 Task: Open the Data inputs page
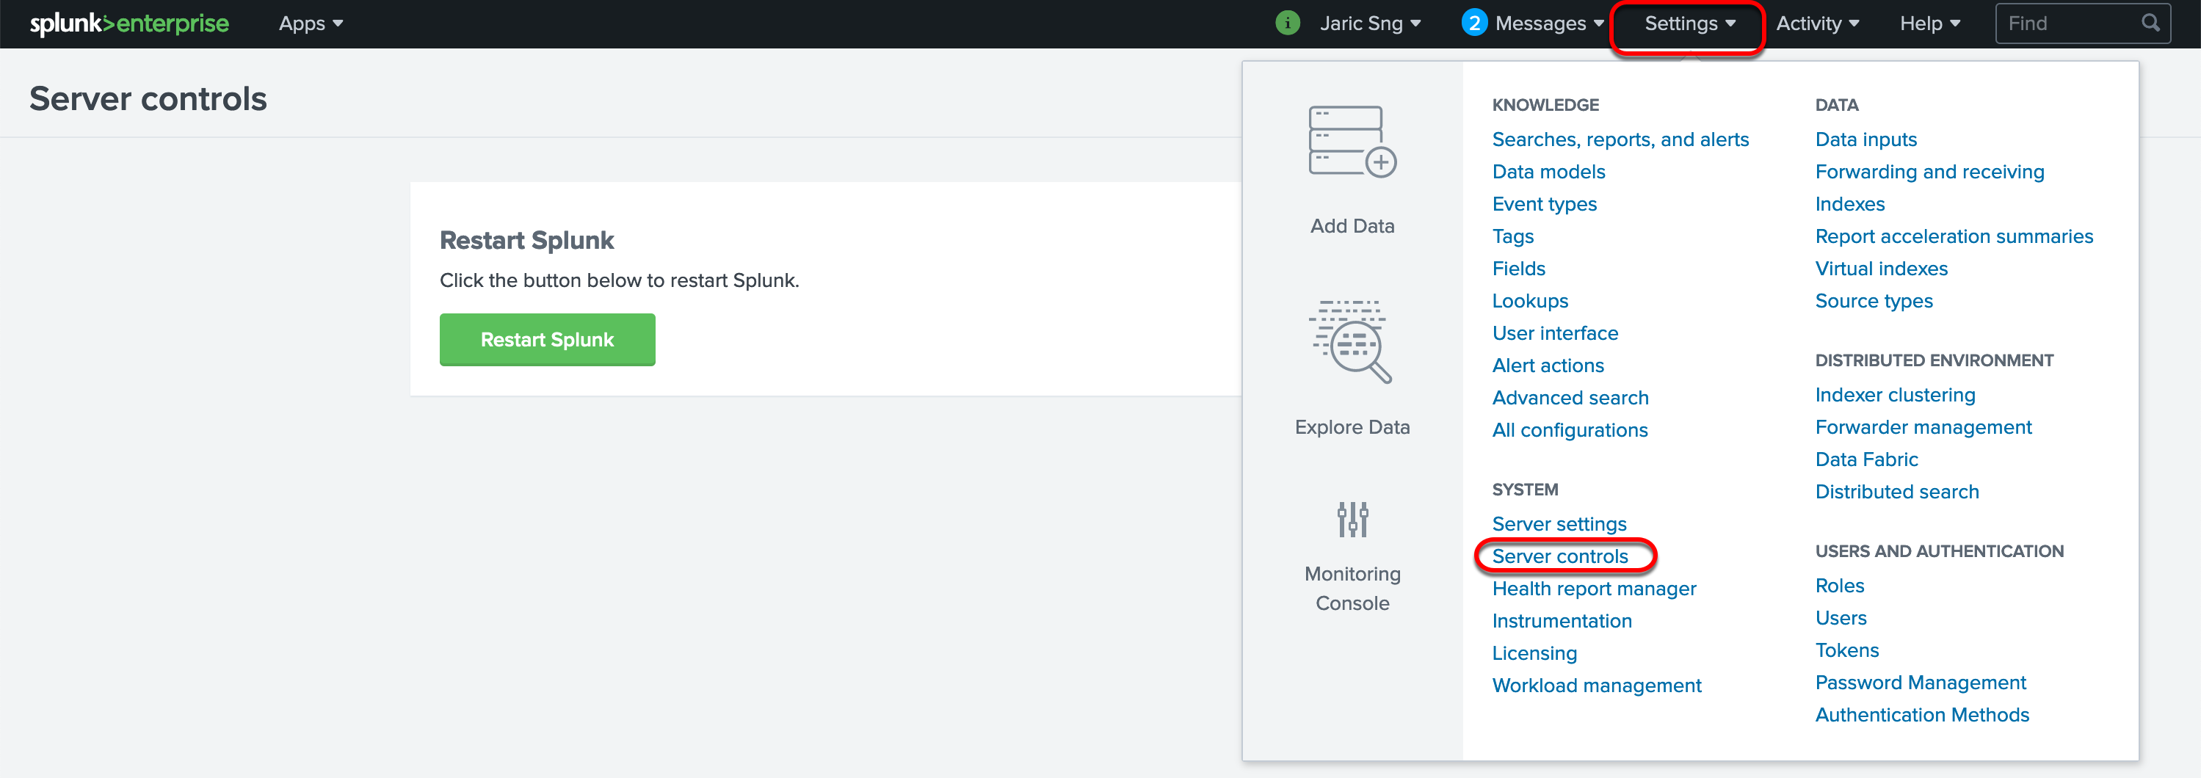[x=1866, y=139]
